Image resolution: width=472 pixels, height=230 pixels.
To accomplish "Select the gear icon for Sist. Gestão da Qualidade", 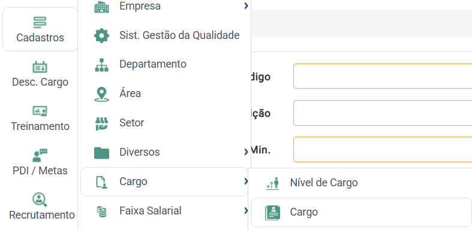I will coord(102,35).
